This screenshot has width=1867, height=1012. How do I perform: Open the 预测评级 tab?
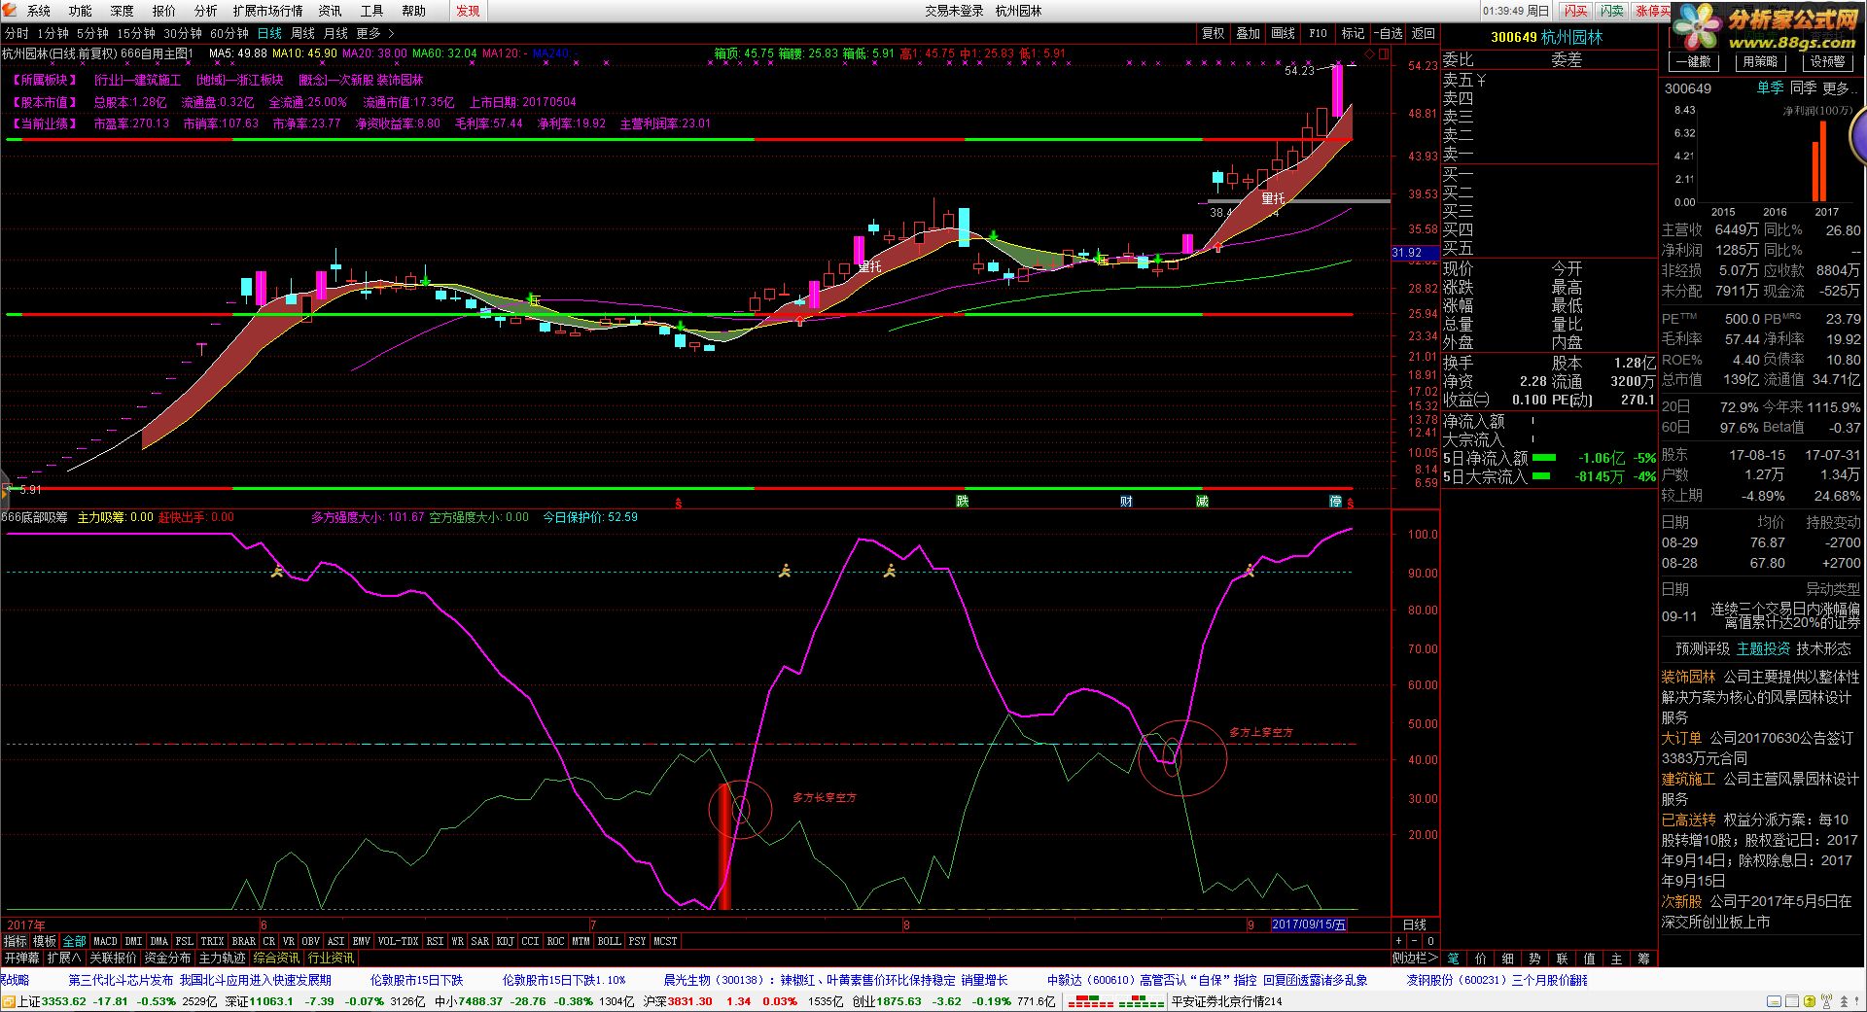click(x=1702, y=648)
